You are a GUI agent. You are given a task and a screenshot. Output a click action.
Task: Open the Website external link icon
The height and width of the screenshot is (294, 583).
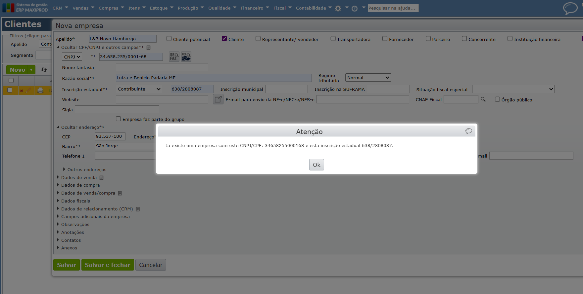(x=218, y=99)
